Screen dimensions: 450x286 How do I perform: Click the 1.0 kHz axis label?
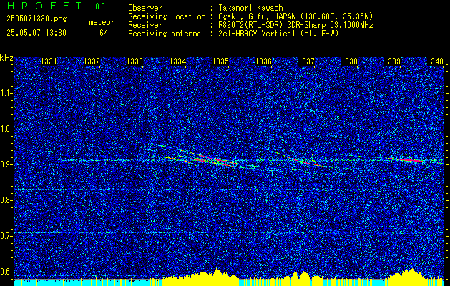pyautogui.click(x=6, y=129)
